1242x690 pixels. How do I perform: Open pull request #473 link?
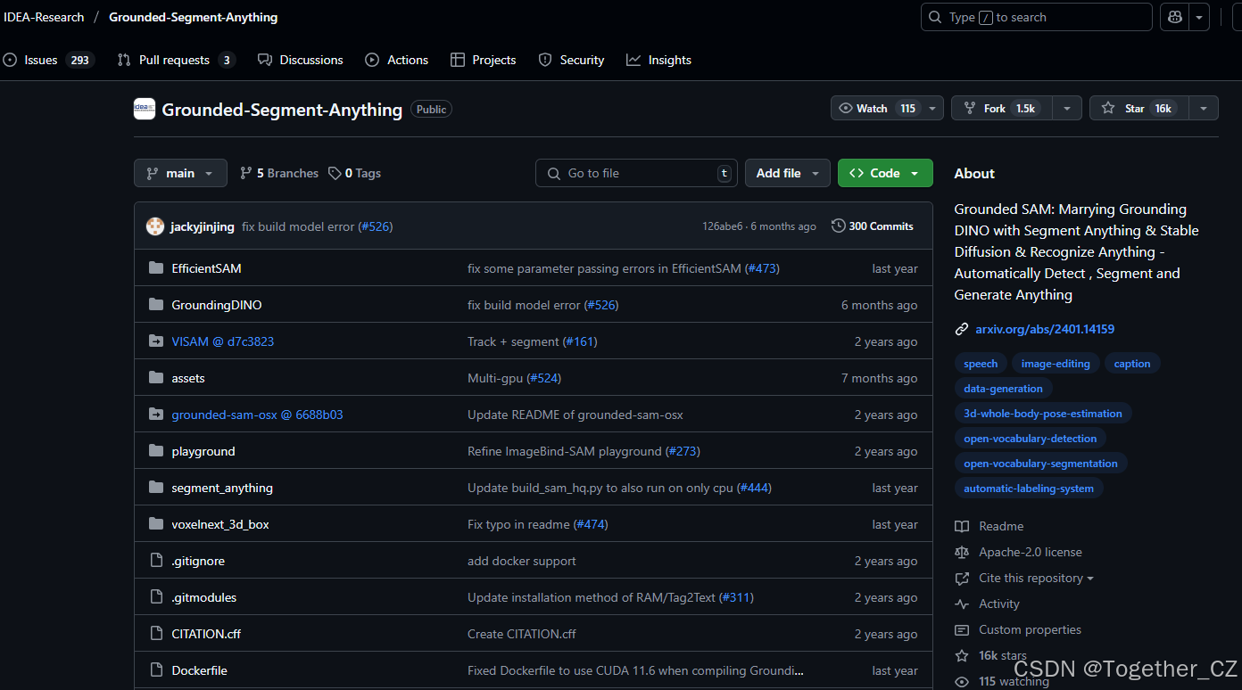pyautogui.click(x=762, y=268)
